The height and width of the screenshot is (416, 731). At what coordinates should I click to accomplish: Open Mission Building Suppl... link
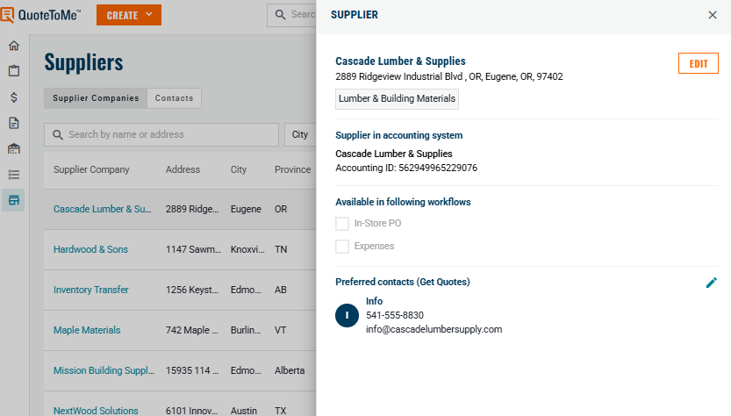click(x=104, y=370)
